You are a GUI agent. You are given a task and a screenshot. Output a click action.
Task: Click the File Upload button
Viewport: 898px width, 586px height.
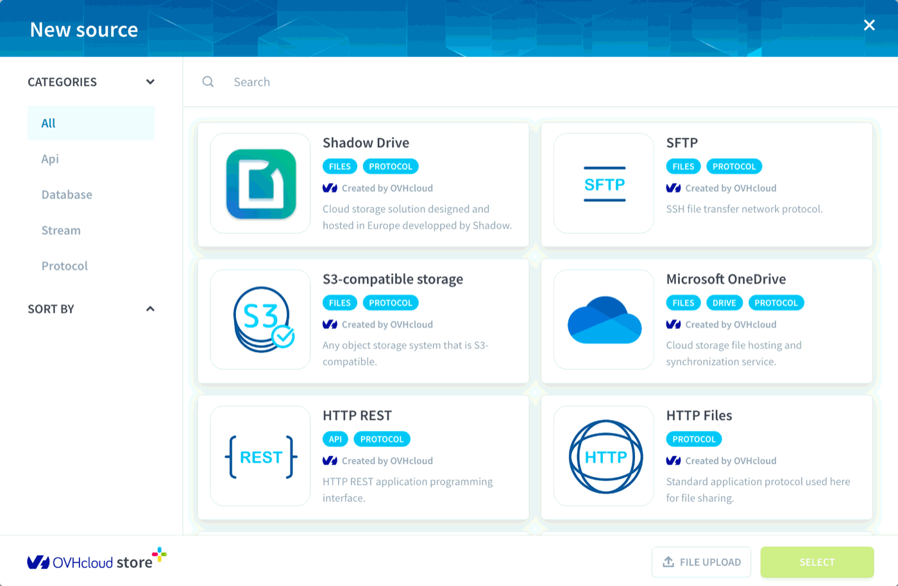click(701, 562)
